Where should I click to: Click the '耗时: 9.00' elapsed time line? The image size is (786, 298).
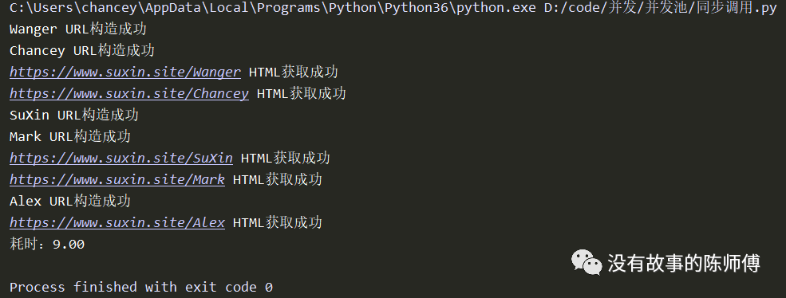click(47, 245)
